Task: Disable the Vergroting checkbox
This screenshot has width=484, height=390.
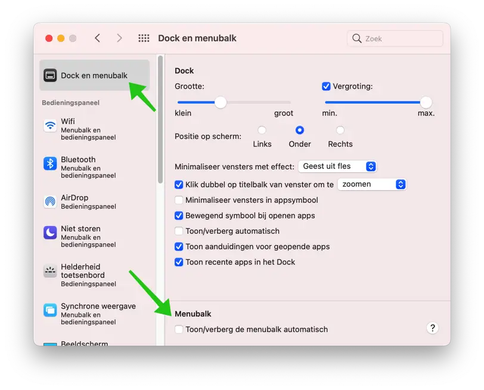Action: tap(326, 86)
